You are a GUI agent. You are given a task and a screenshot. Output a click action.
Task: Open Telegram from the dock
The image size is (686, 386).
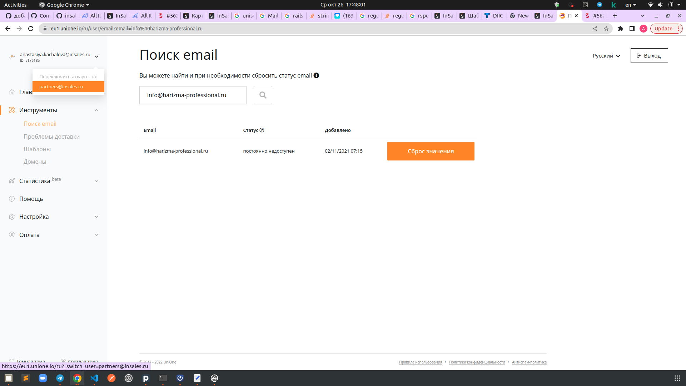[60, 378]
